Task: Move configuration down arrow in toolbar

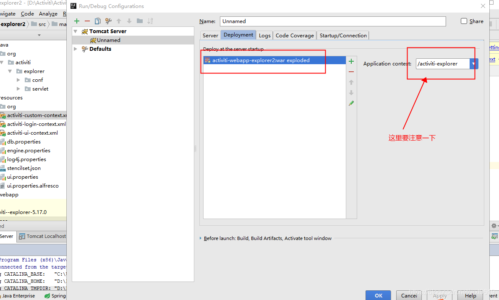Action: pos(129,21)
